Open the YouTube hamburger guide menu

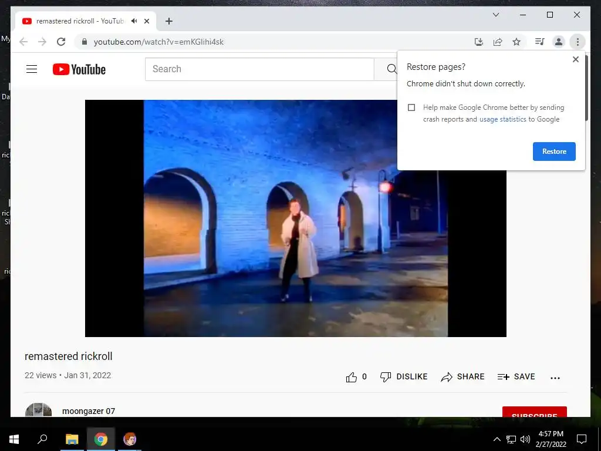tap(32, 69)
